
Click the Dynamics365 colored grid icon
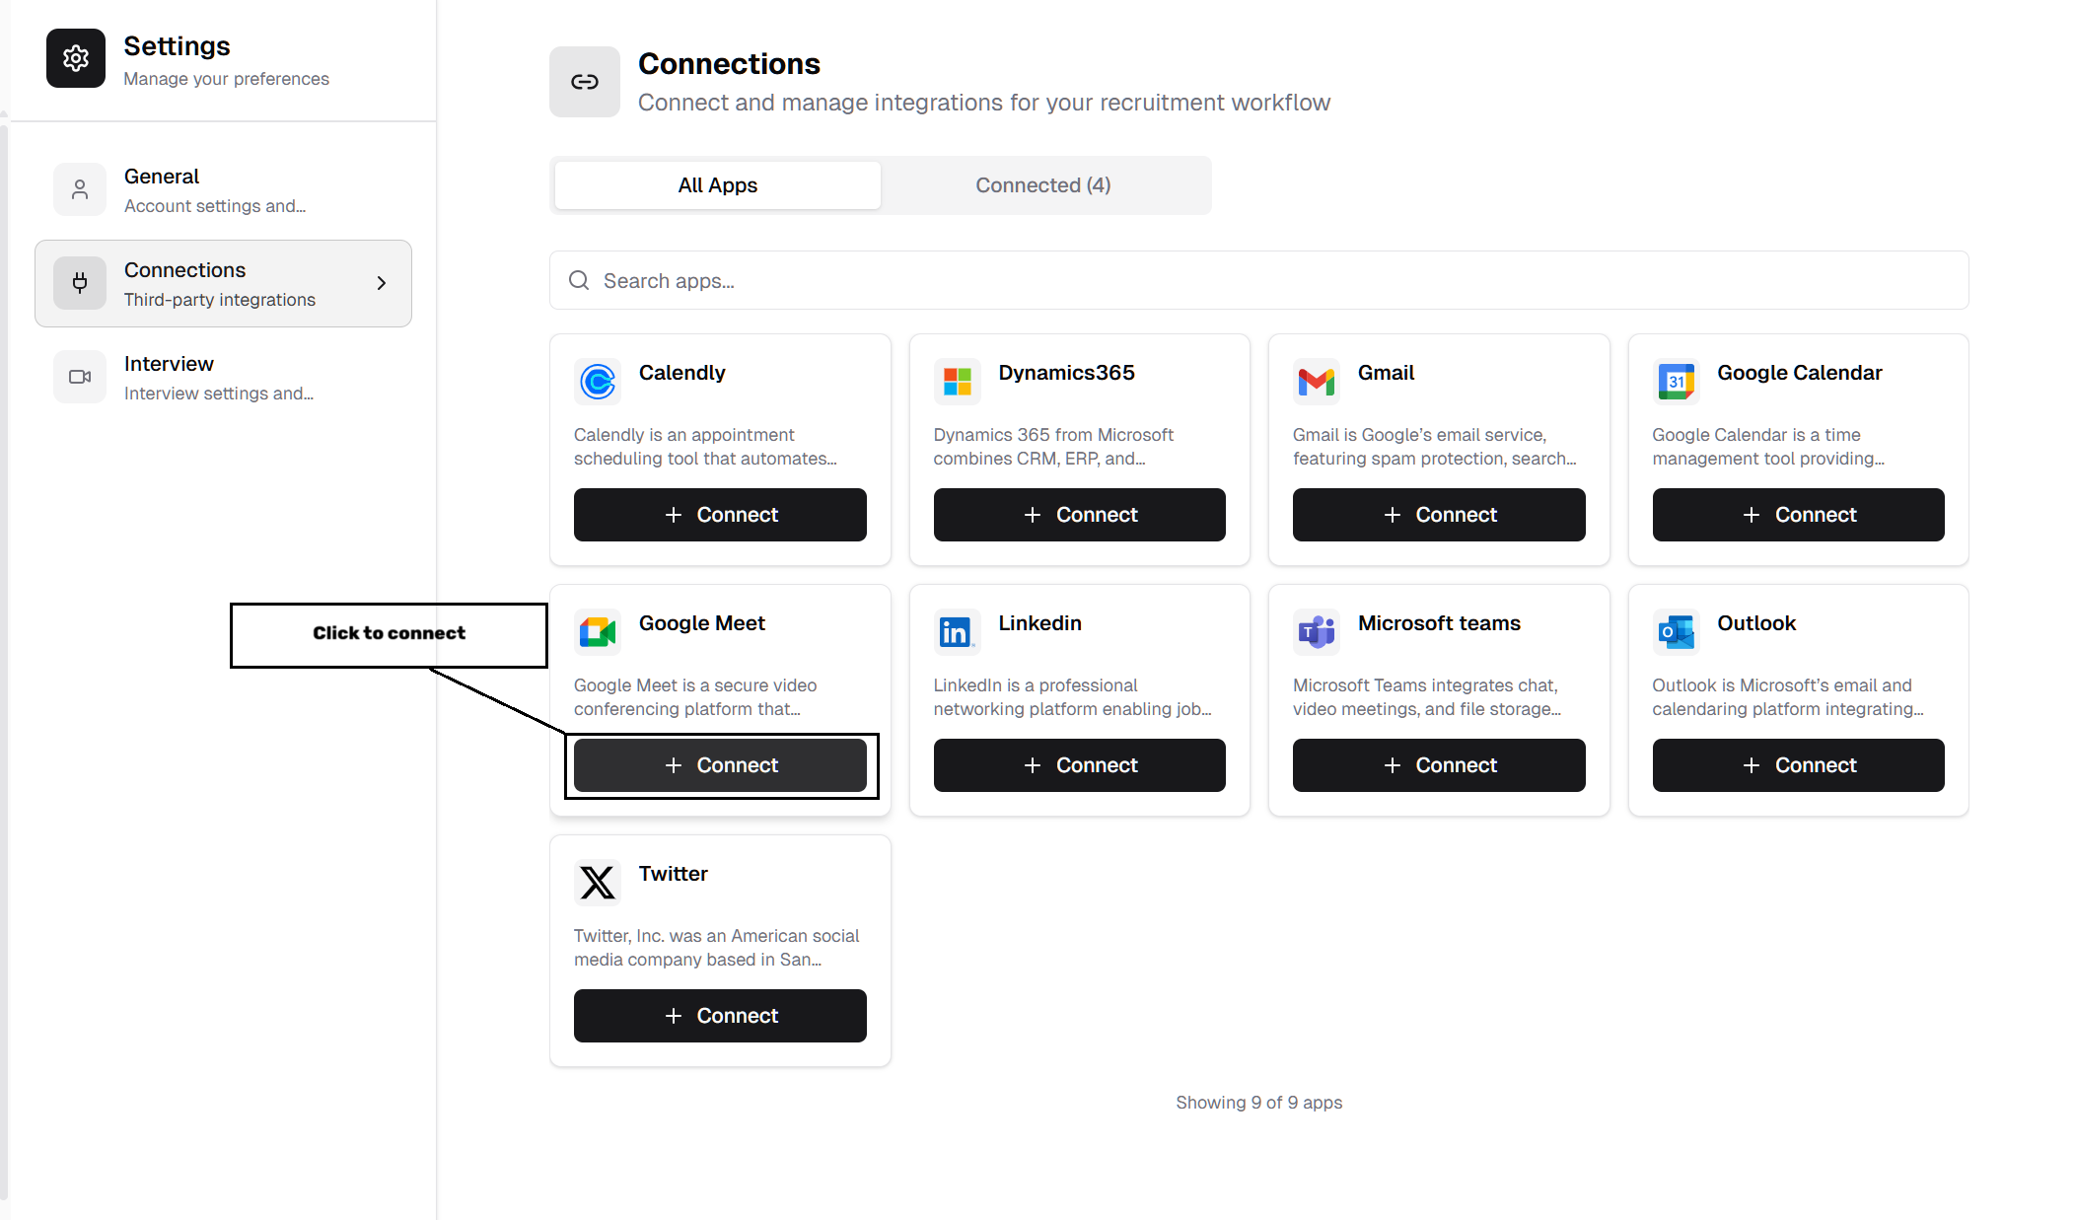point(956,382)
